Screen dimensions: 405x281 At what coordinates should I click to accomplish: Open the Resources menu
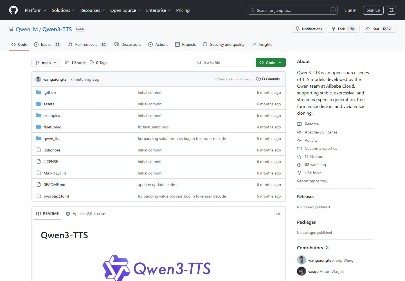tap(93, 10)
